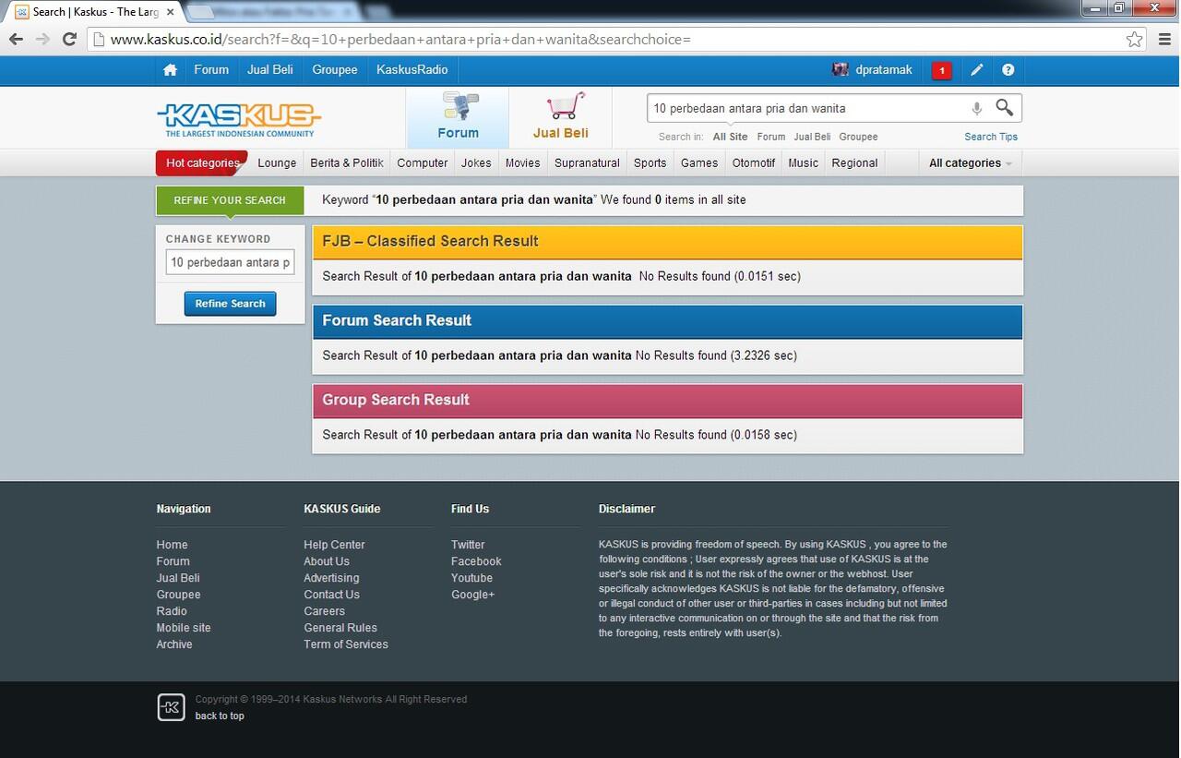Open the Regional category
Viewport: 1181px width, 758px height.
(x=854, y=162)
